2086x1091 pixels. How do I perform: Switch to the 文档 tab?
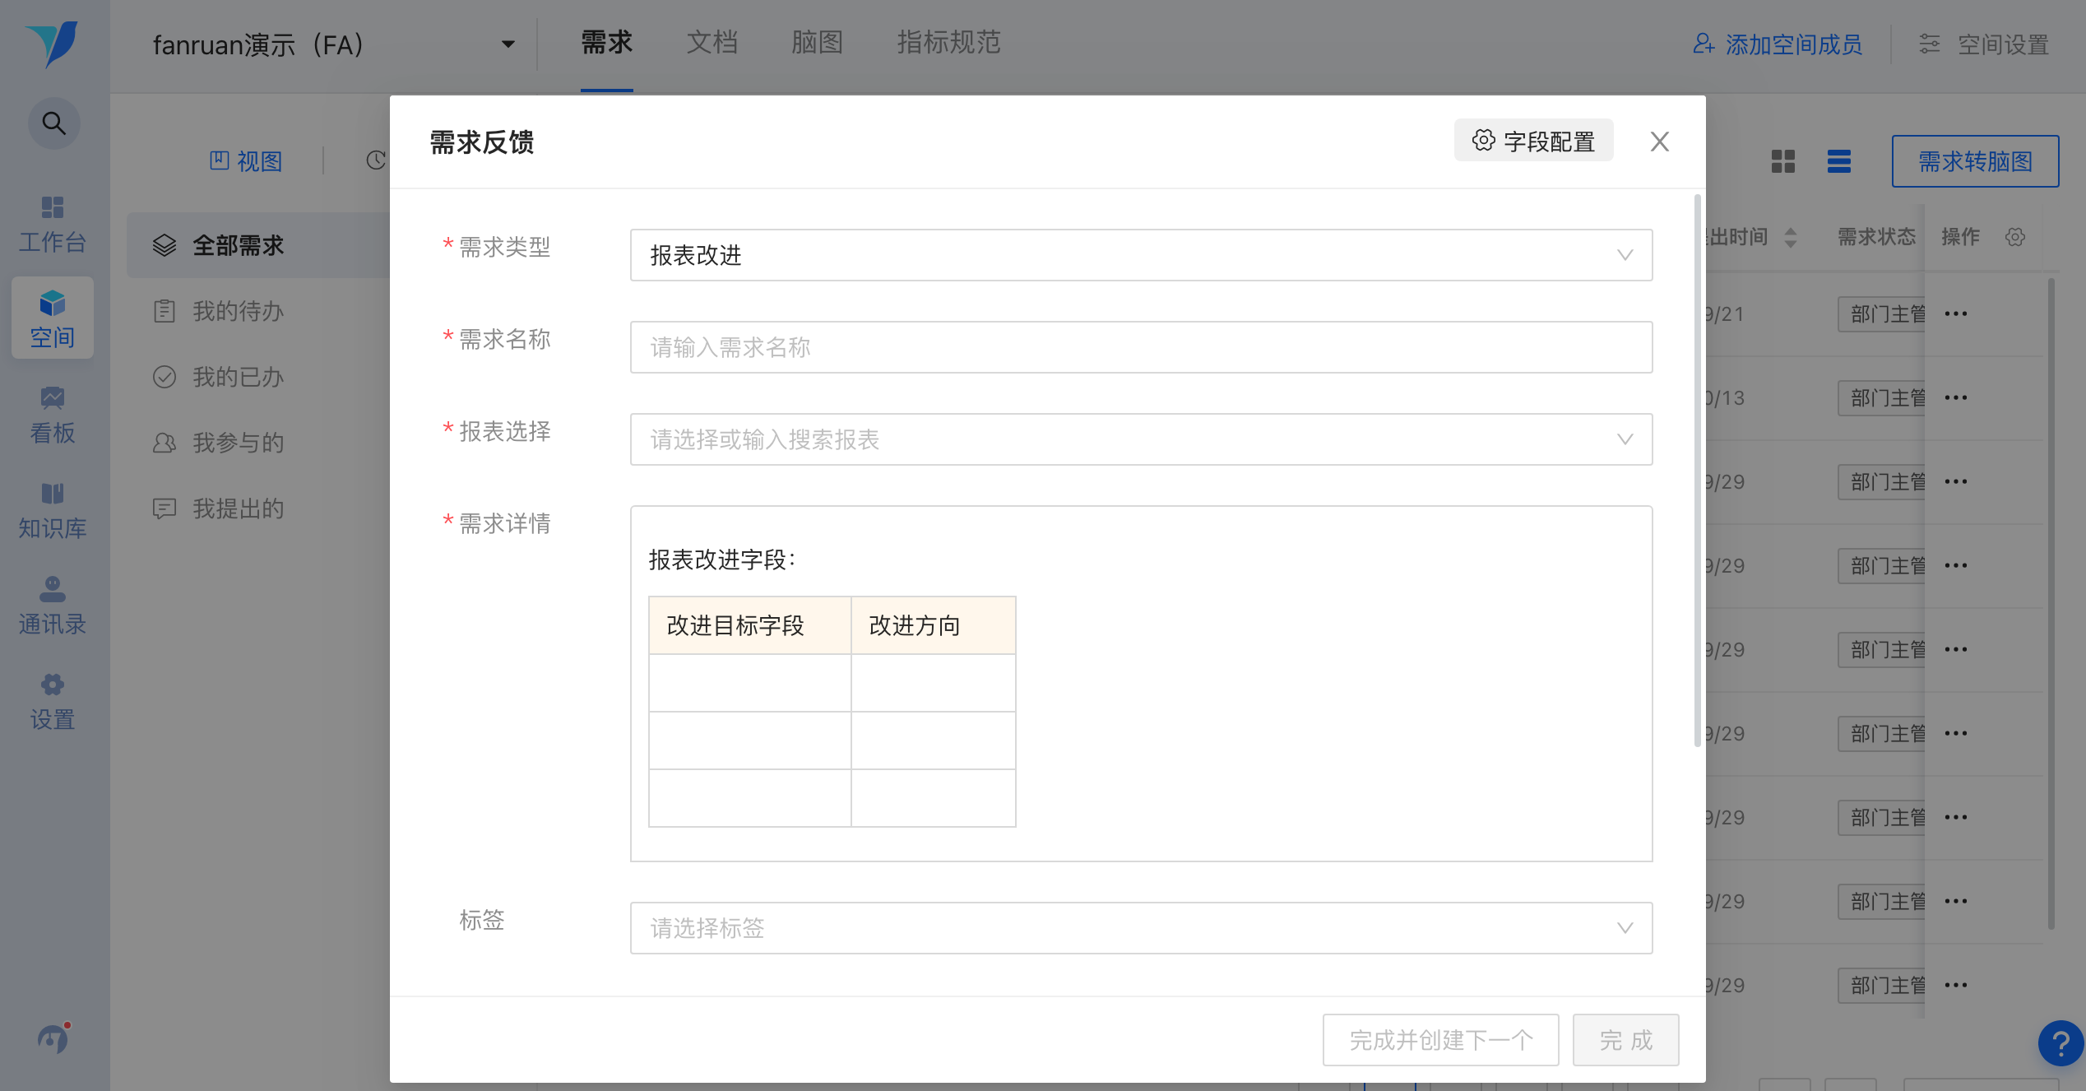(x=712, y=43)
